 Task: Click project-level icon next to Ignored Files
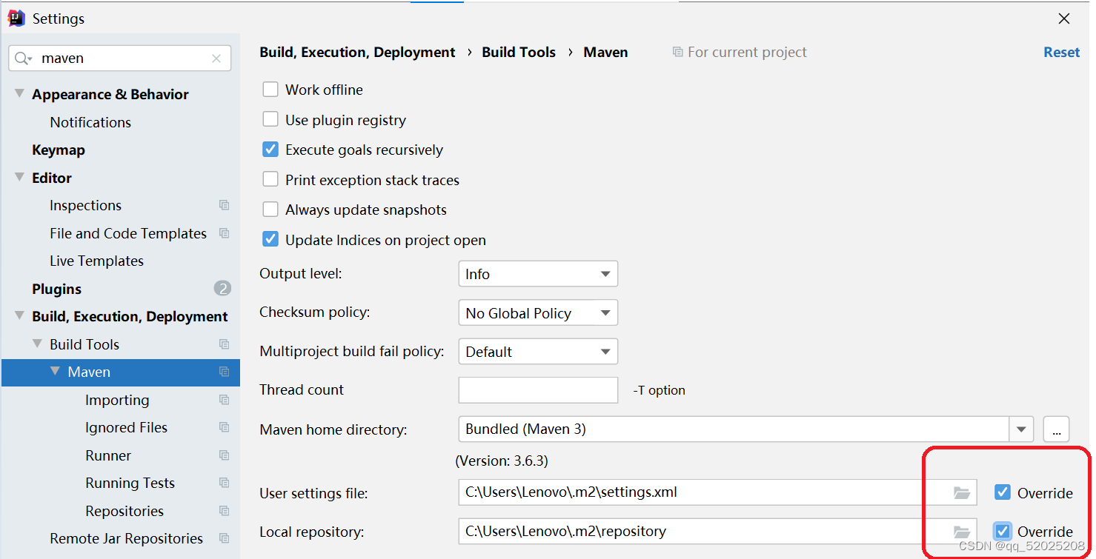pyautogui.click(x=224, y=427)
